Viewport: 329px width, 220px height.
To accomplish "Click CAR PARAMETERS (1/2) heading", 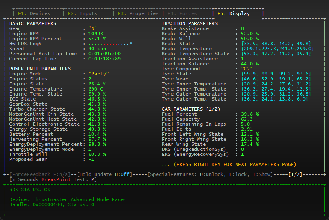I will 191,109.
